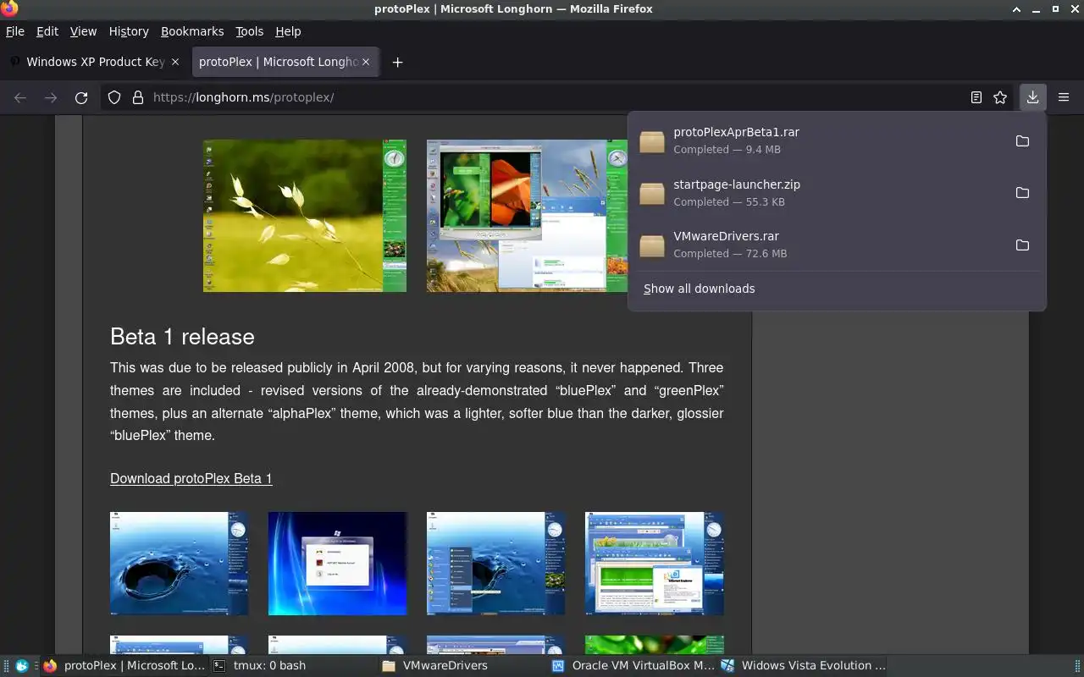Screen dimensions: 1084x677
Task: Open the greenPlex windows desktop screenshot thumbnail
Action: point(528,216)
